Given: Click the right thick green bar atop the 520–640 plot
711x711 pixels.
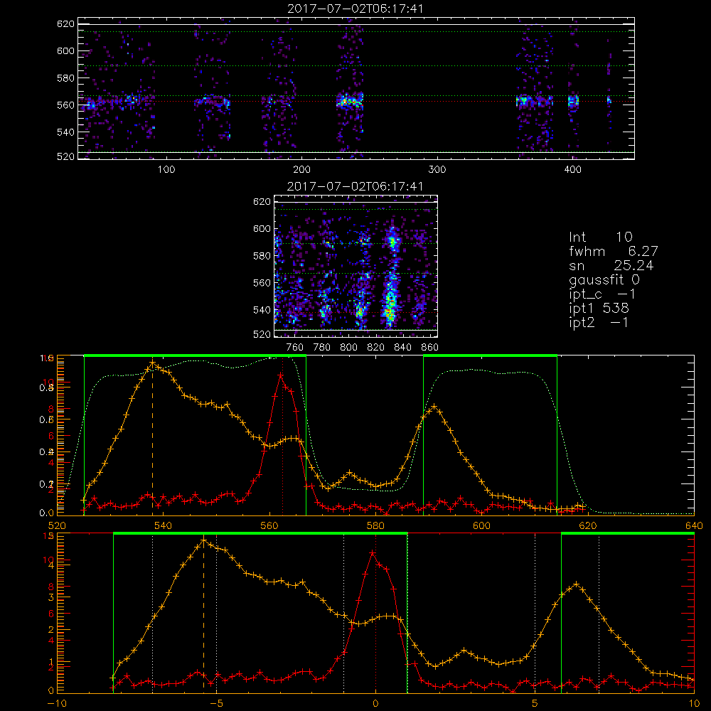Looking at the screenshot, I should [x=490, y=355].
